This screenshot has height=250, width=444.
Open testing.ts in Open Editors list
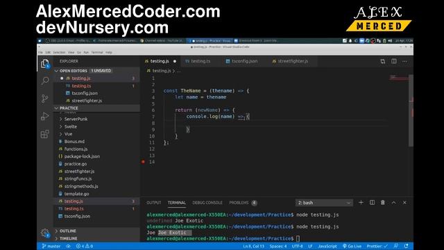click(96, 85)
